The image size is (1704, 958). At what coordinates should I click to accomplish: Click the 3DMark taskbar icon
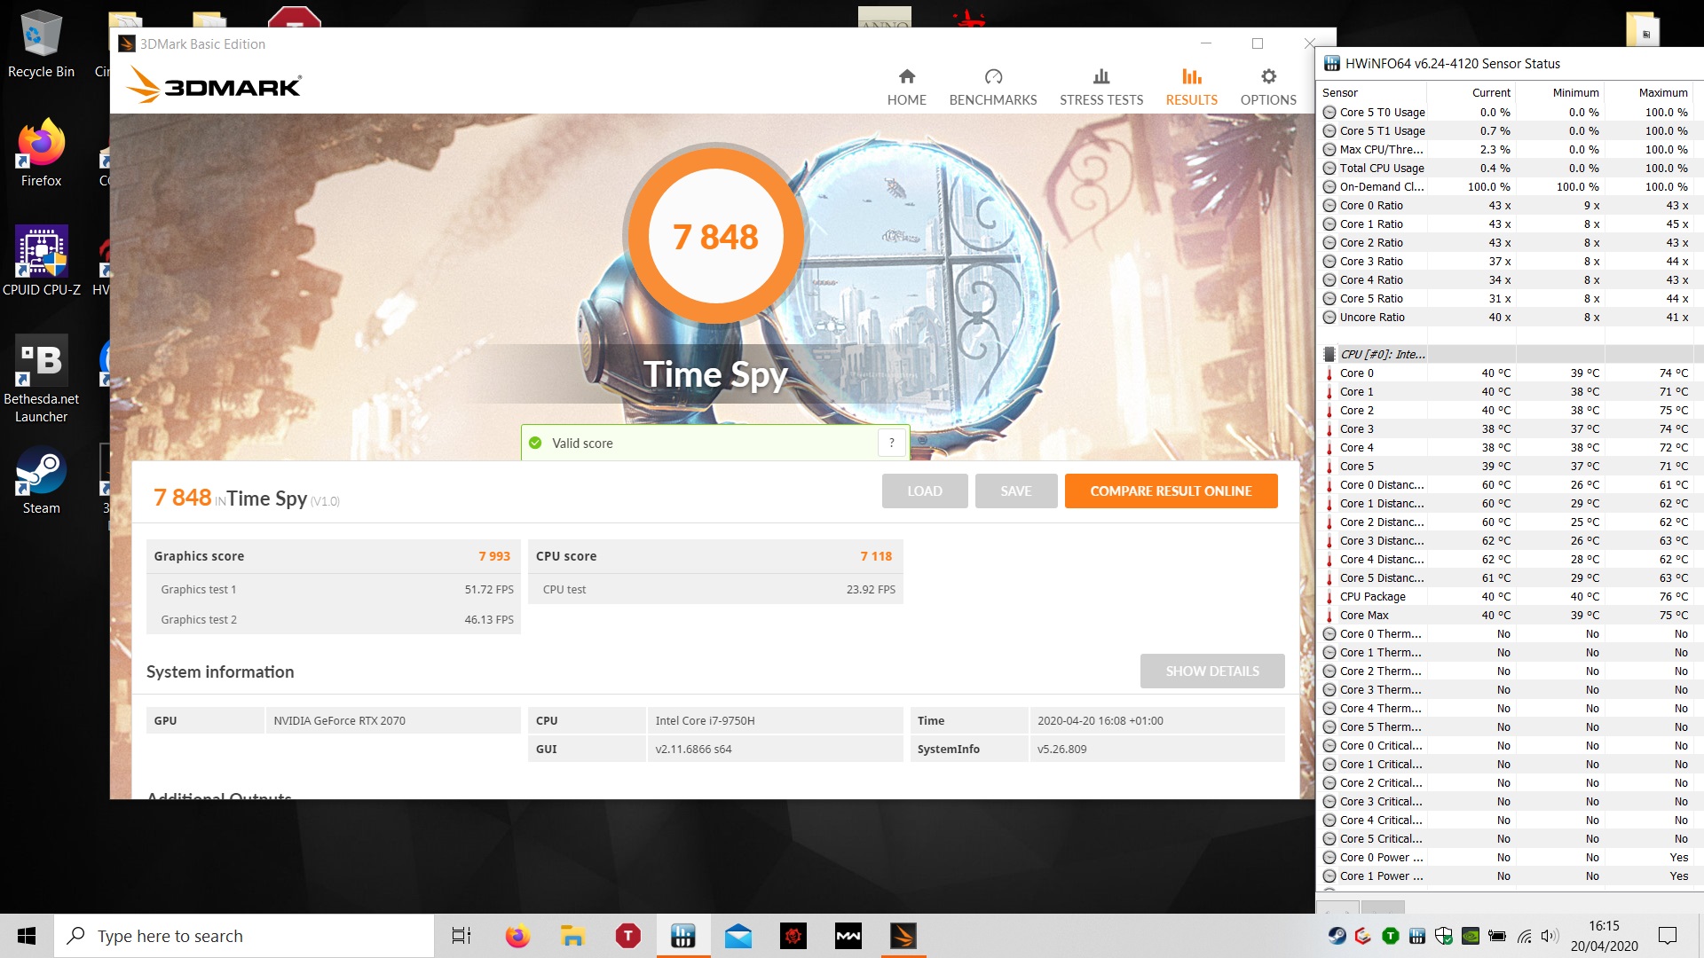click(903, 936)
